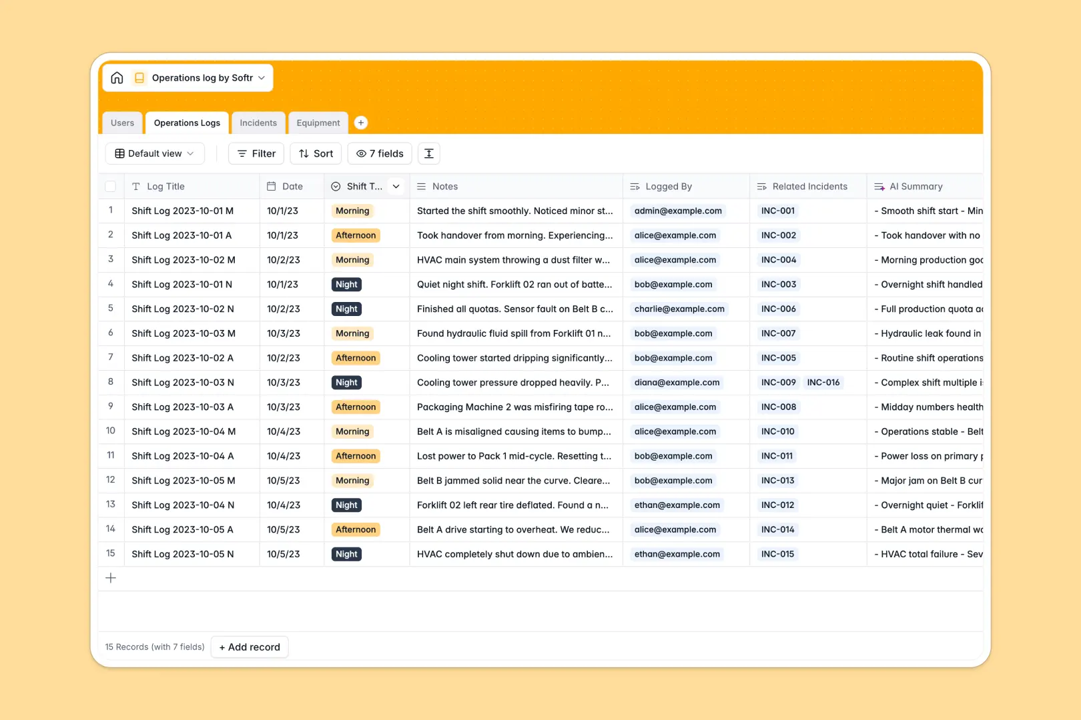Select the Morning badge on row 1
The image size is (1081, 720).
click(352, 211)
